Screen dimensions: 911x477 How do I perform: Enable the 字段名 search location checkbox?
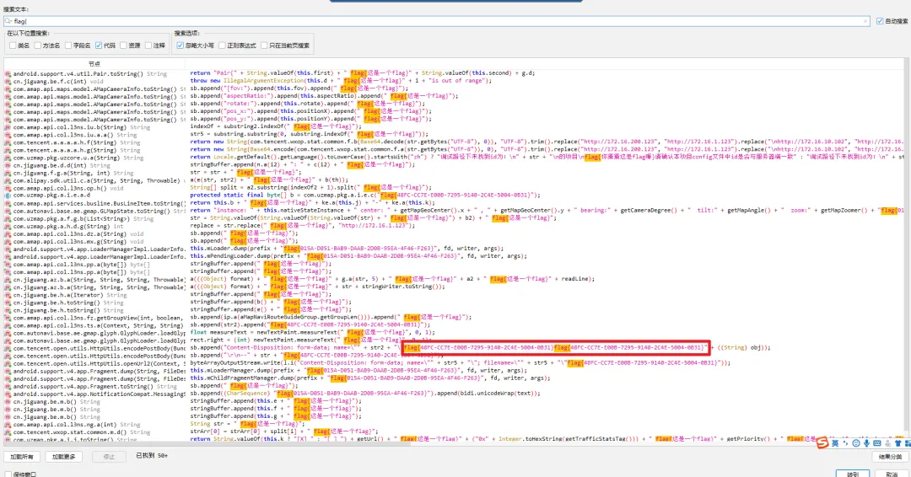tap(68, 46)
